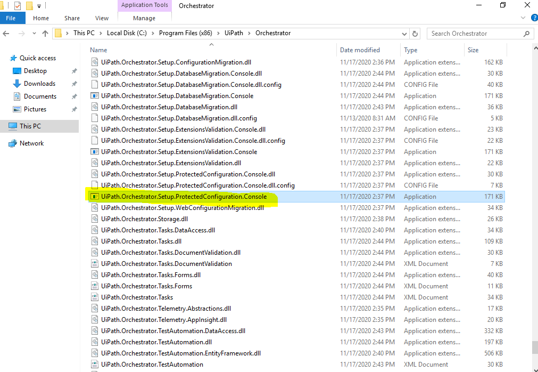This screenshot has height=372, width=538.
Task: Click the Properties quick access toolbar icon
Action: [17, 5]
